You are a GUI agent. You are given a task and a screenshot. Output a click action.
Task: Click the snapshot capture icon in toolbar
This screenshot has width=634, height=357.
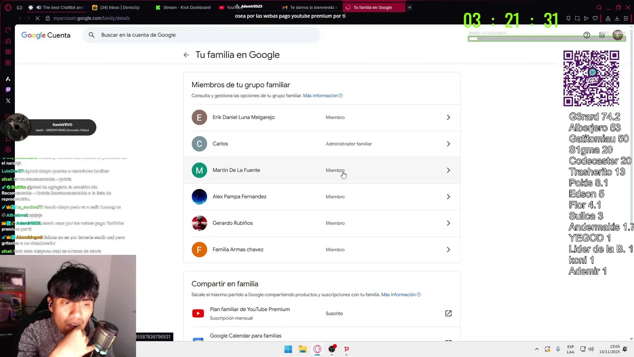(x=577, y=18)
